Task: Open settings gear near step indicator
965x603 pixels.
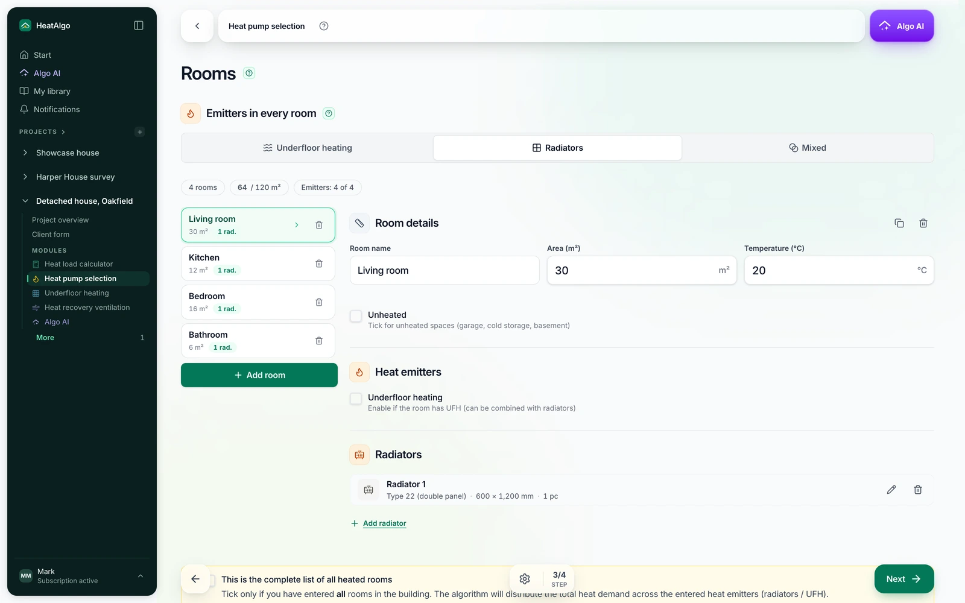Action: pyautogui.click(x=525, y=579)
